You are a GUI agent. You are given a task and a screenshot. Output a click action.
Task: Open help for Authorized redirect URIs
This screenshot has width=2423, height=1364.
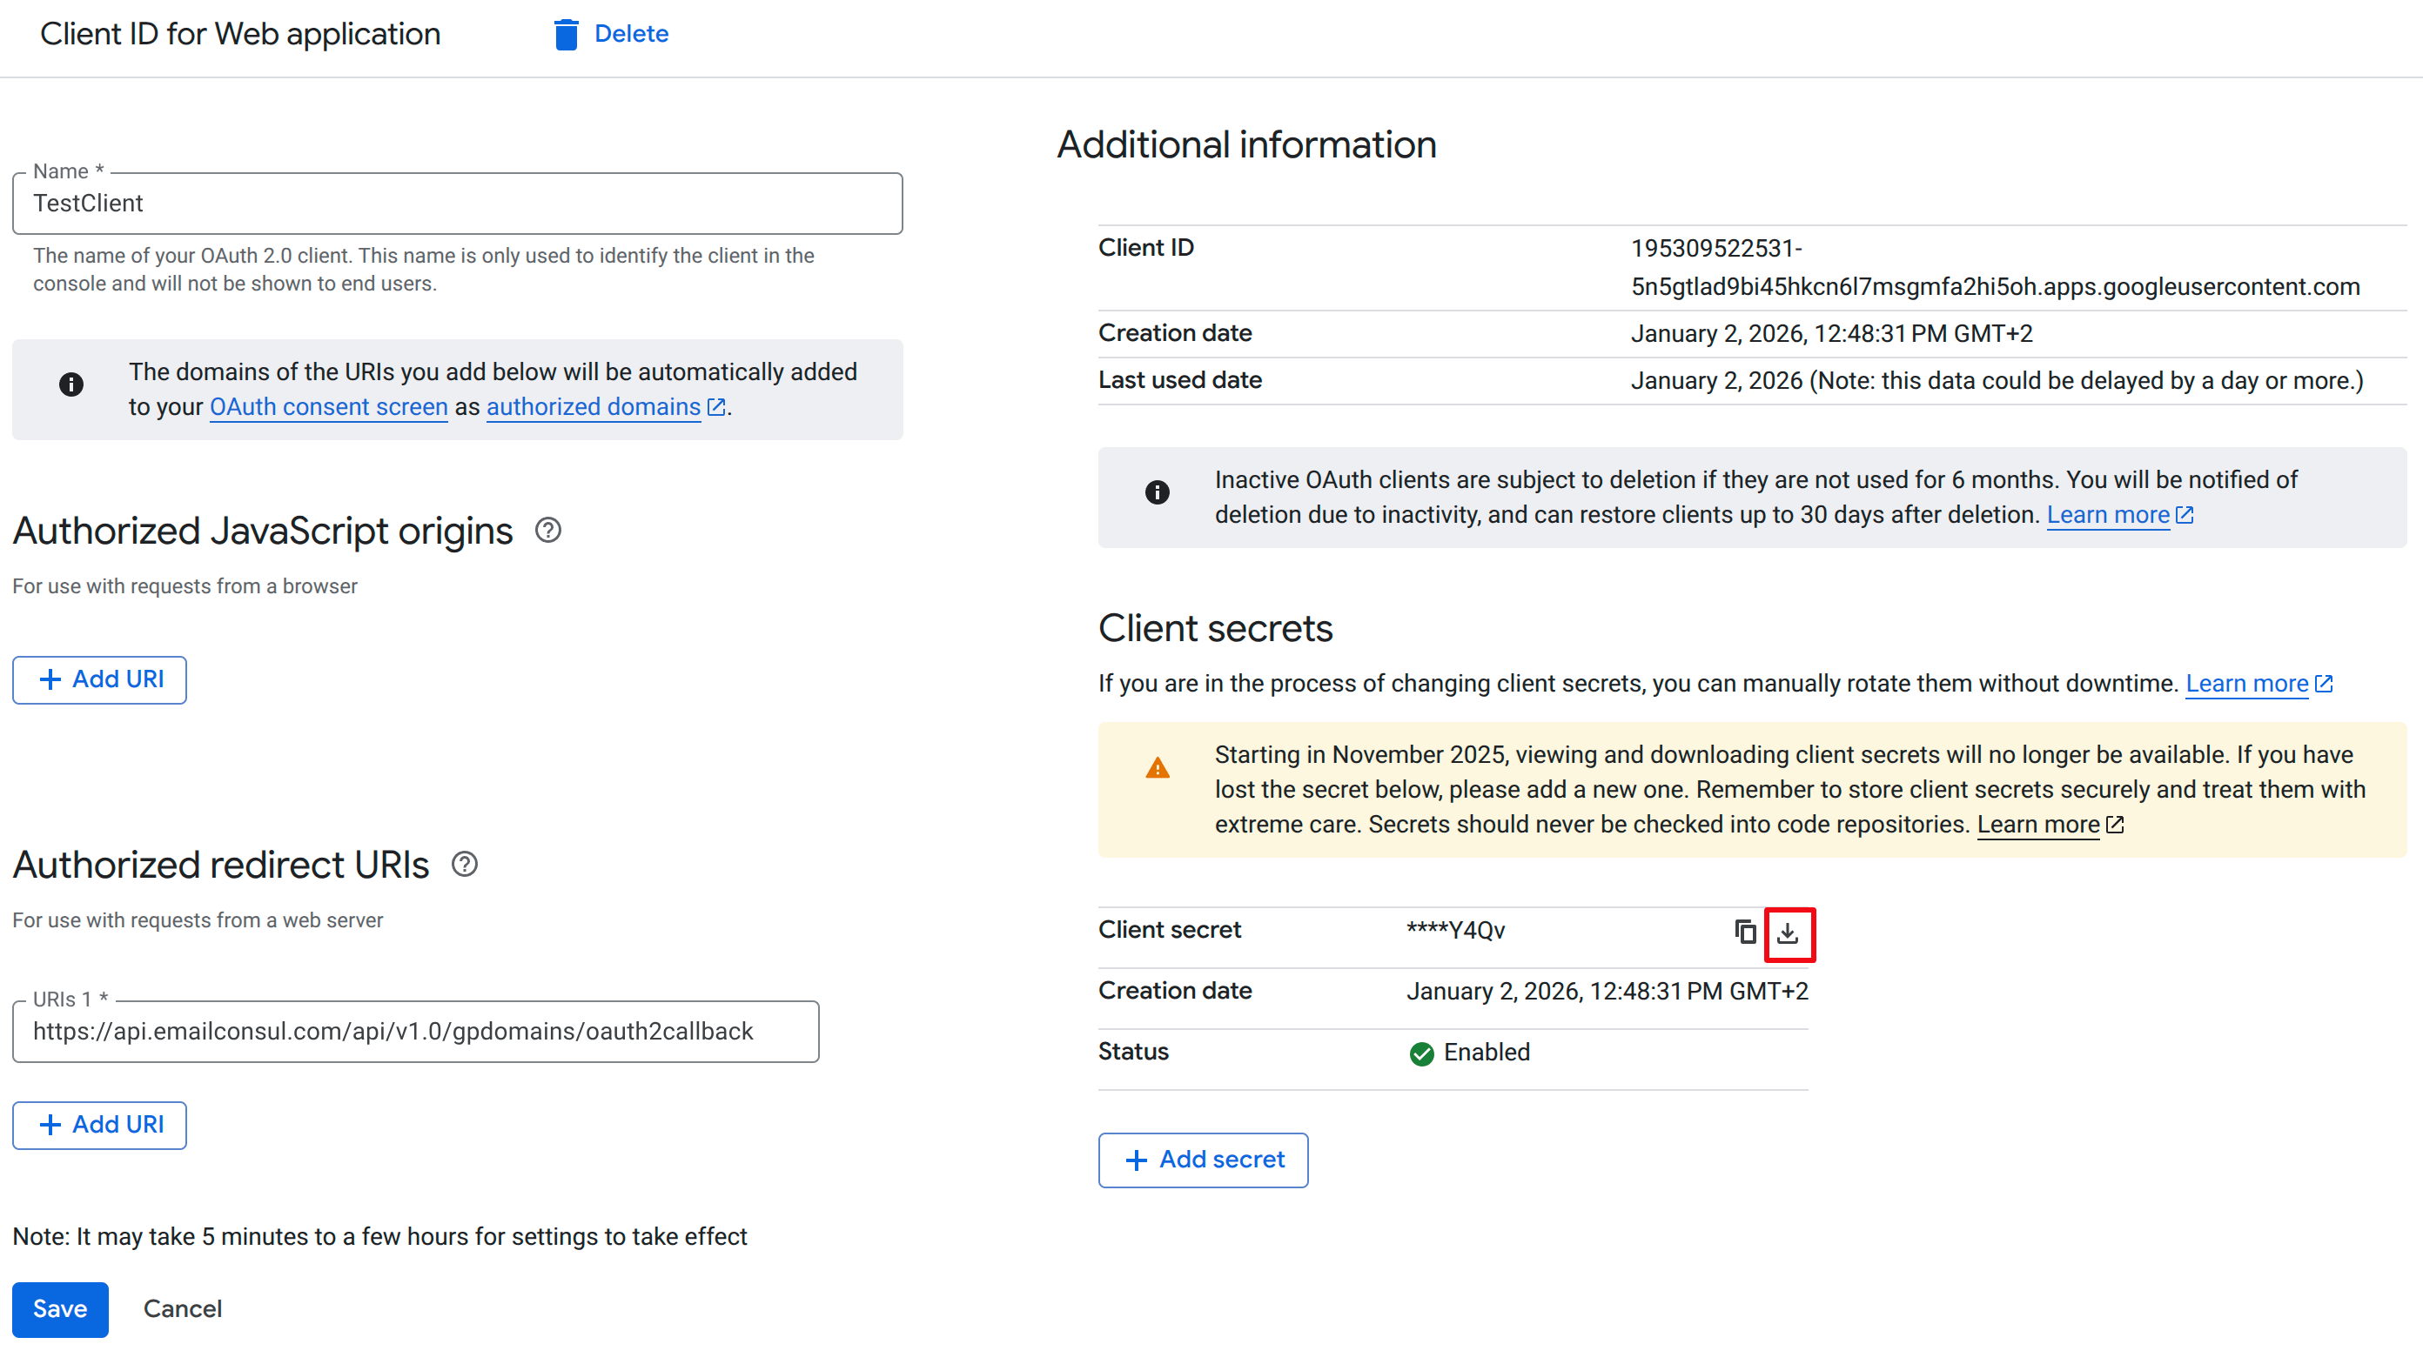[464, 864]
